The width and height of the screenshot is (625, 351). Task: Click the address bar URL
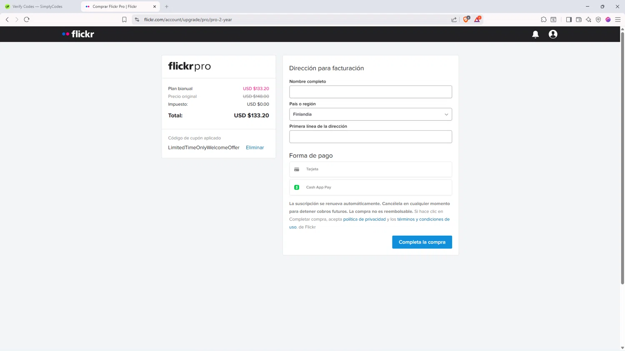tap(188, 20)
